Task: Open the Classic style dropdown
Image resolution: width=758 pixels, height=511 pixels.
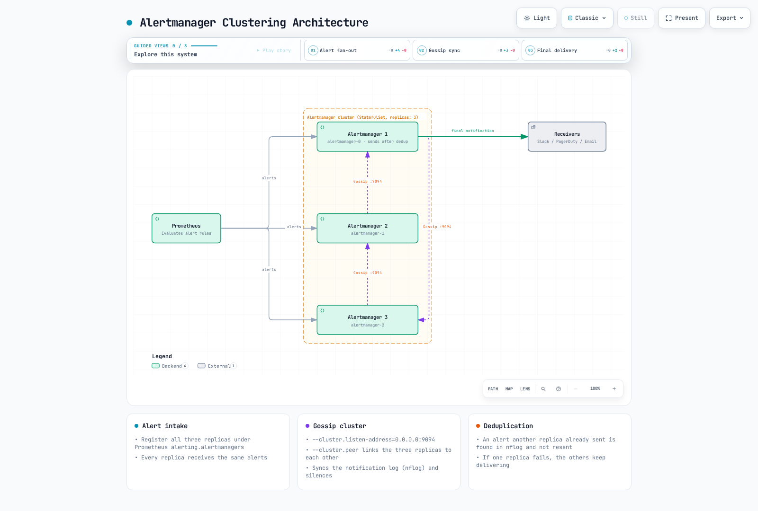Action: click(x=587, y=18)
